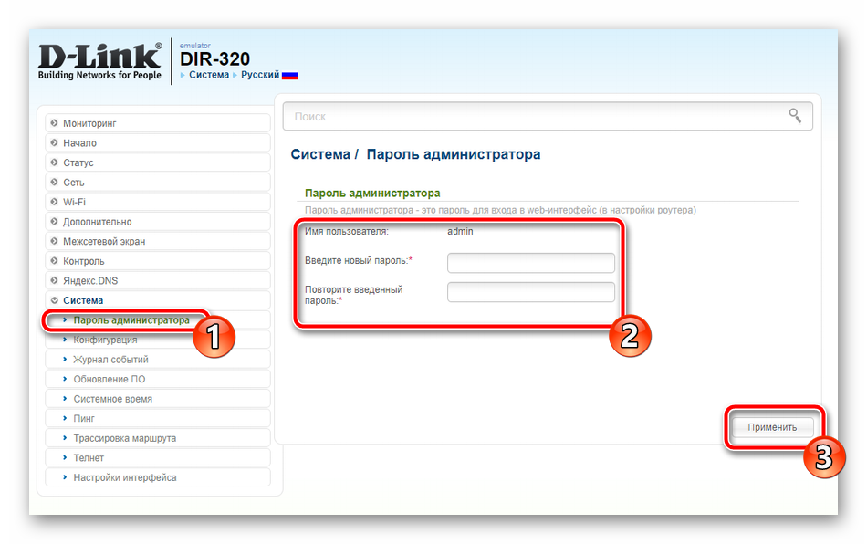Viewport: 867px width, 544px height.
Task: Click the Применить button
Action: click(x=772, y=427)
